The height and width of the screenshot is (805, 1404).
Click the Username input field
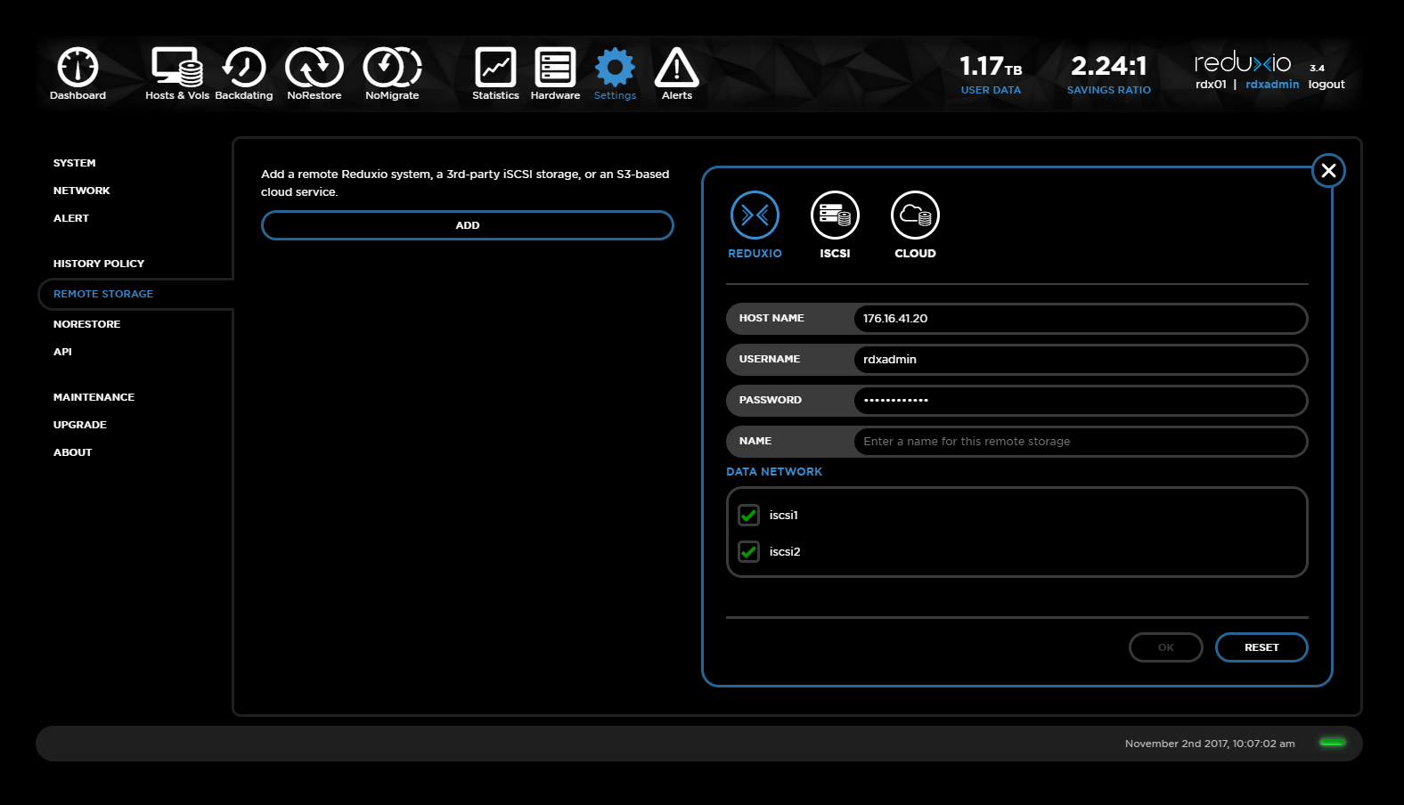click(x=1080, y=360)
